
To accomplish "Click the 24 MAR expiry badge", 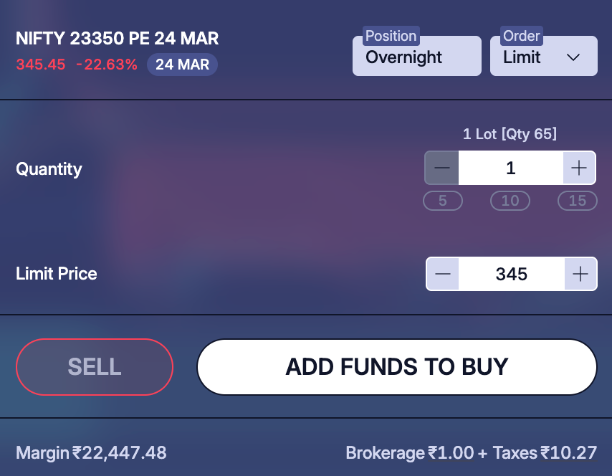I will (x=182, y=65).
